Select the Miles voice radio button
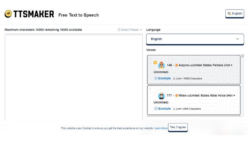248x142 pixels. pyautogui.click(x=155, y=93)
